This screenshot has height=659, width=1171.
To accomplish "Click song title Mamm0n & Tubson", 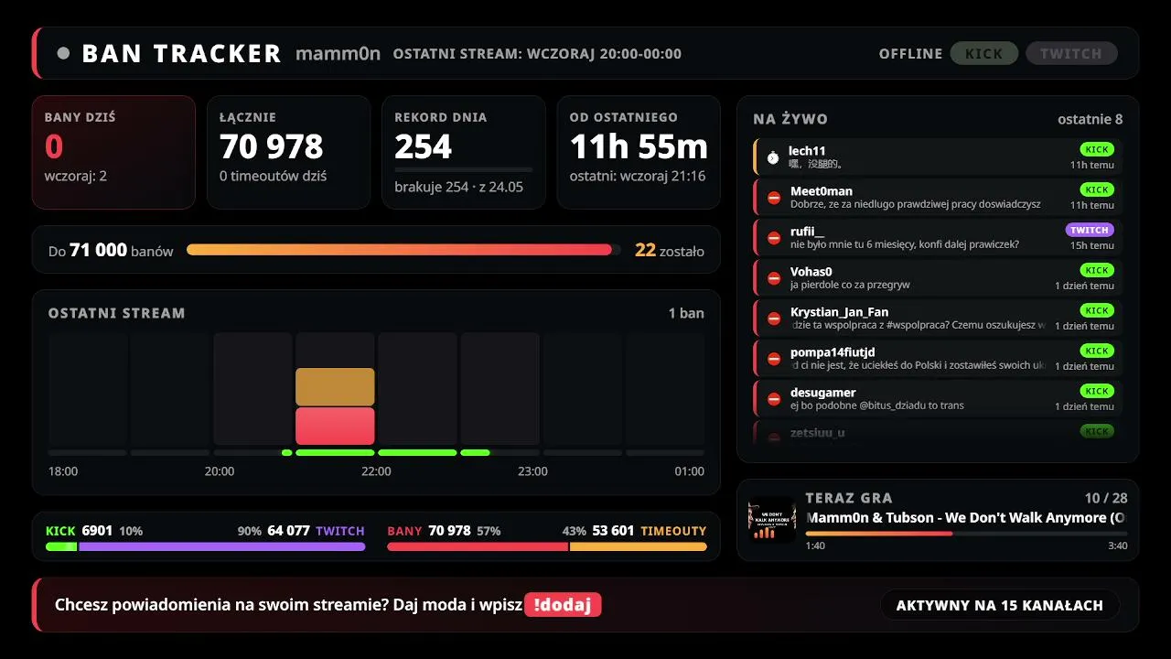I will pos(965,518).
